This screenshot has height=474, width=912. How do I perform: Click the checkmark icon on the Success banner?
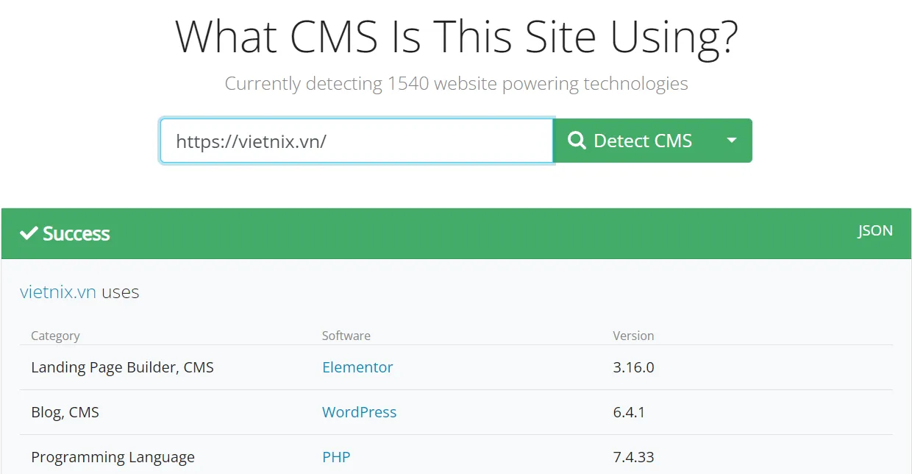(29, 233)
